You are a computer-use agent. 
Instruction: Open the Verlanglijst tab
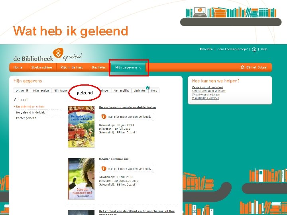(x=122, y=90)
